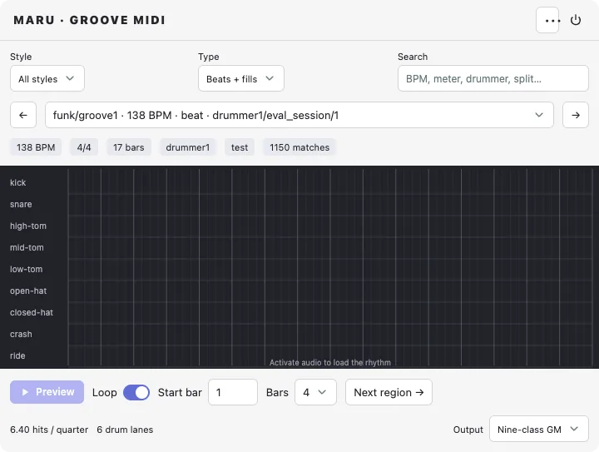Viewport: 599px width, 452px height.
Task: Open the three-dot more options menu
Action: click(x=547, y=20)
